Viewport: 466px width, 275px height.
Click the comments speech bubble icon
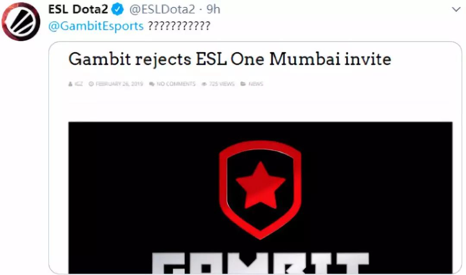[151, 84]
